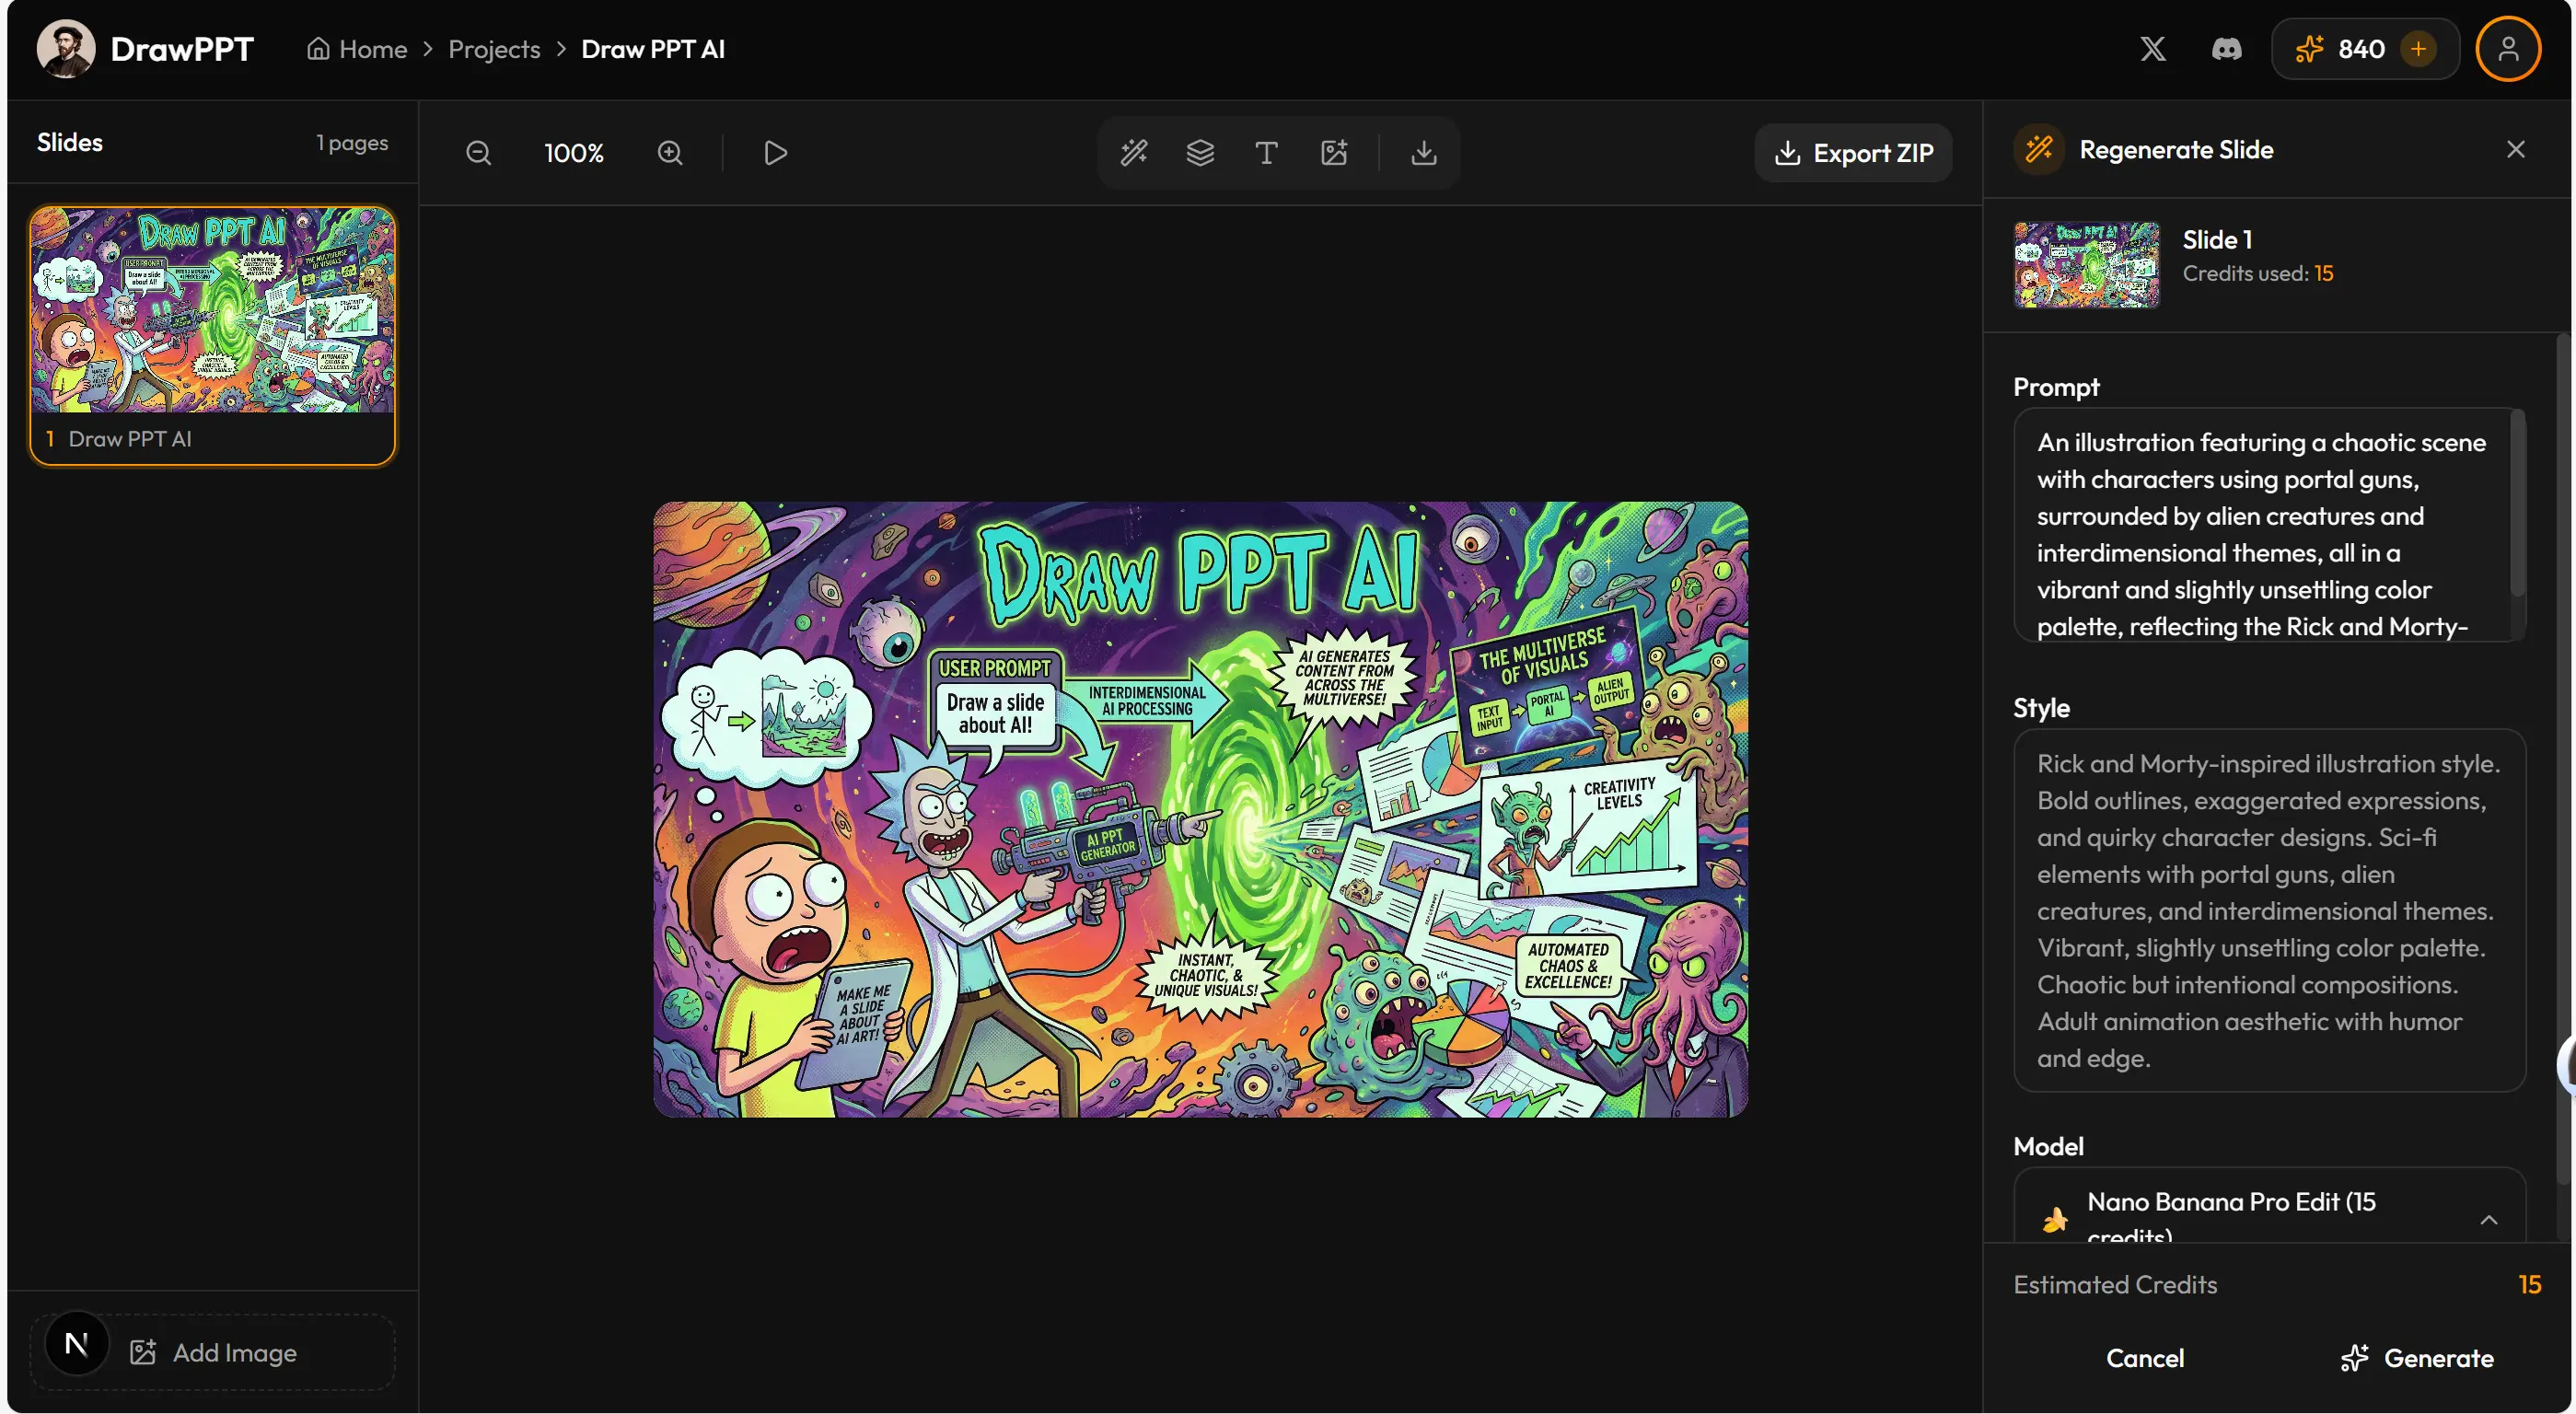This screenshot has height=1414, width=2576.
Task: Click Export ZIP button
Action: (1853, 153)
